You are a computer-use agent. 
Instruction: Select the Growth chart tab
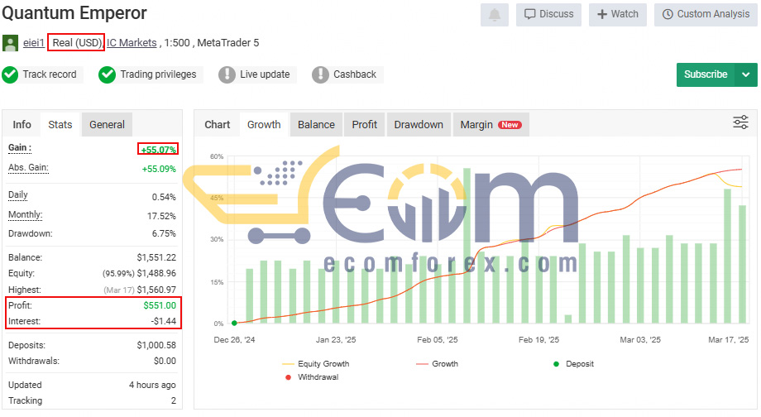coord(264,125)
